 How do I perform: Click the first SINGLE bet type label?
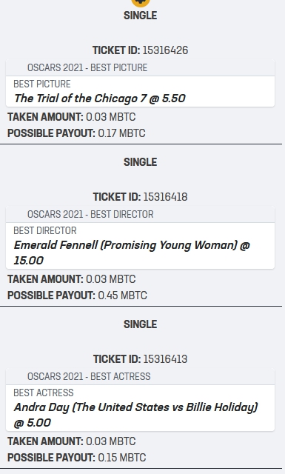[140, 16]
